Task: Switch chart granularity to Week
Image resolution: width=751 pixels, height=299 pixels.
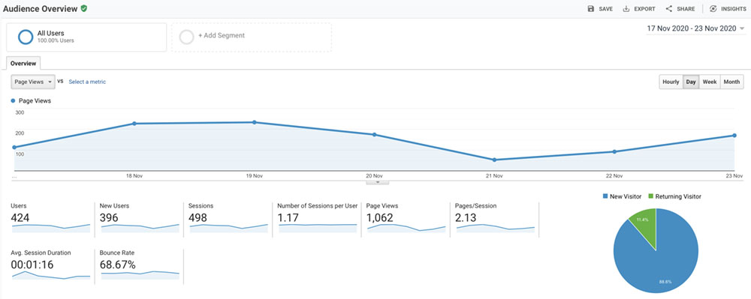Action: (710, 82)
